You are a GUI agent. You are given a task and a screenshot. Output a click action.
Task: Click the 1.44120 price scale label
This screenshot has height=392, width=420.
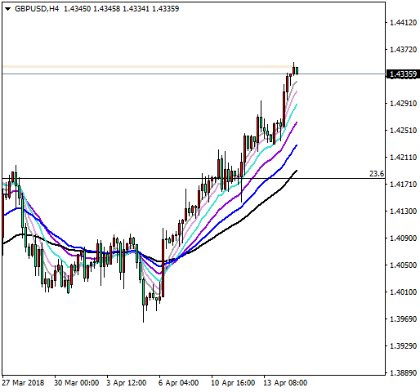point(403,23)
